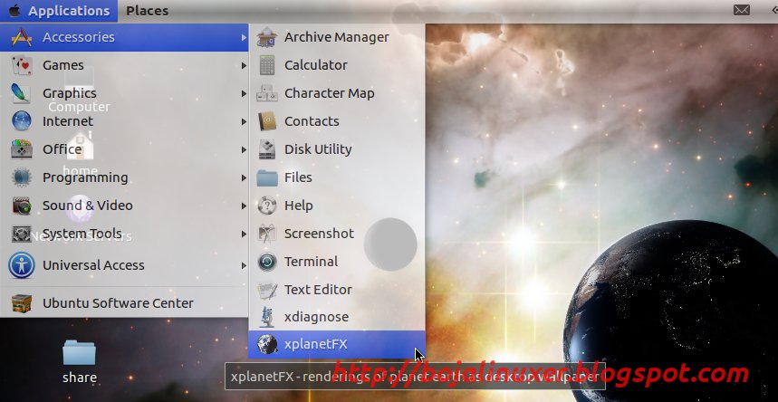Image resolution: width=778 pixels, height=402 pixels.
Task: Expand the Programming submenu arrow
Action: (244, 177)
